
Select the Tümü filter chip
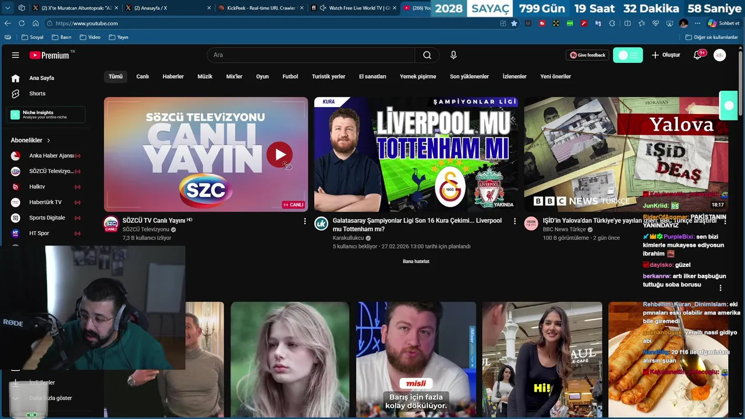coord(115,76)
